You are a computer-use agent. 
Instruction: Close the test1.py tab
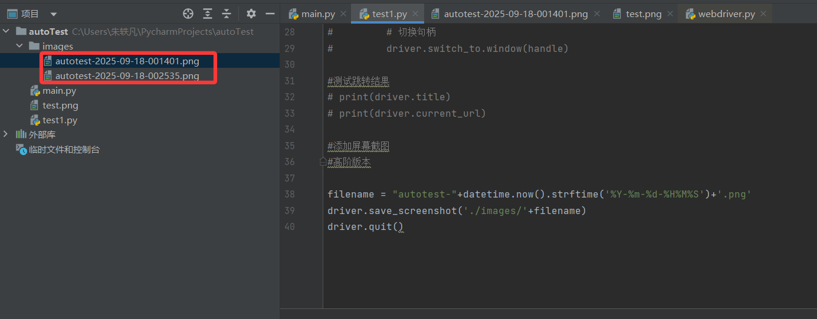click(x=415, y=14)
